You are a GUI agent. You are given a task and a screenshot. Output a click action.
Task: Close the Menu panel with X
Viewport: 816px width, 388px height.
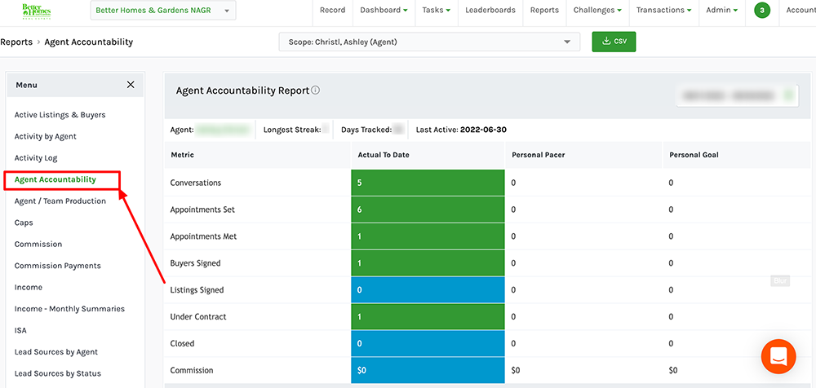point(131,85)
